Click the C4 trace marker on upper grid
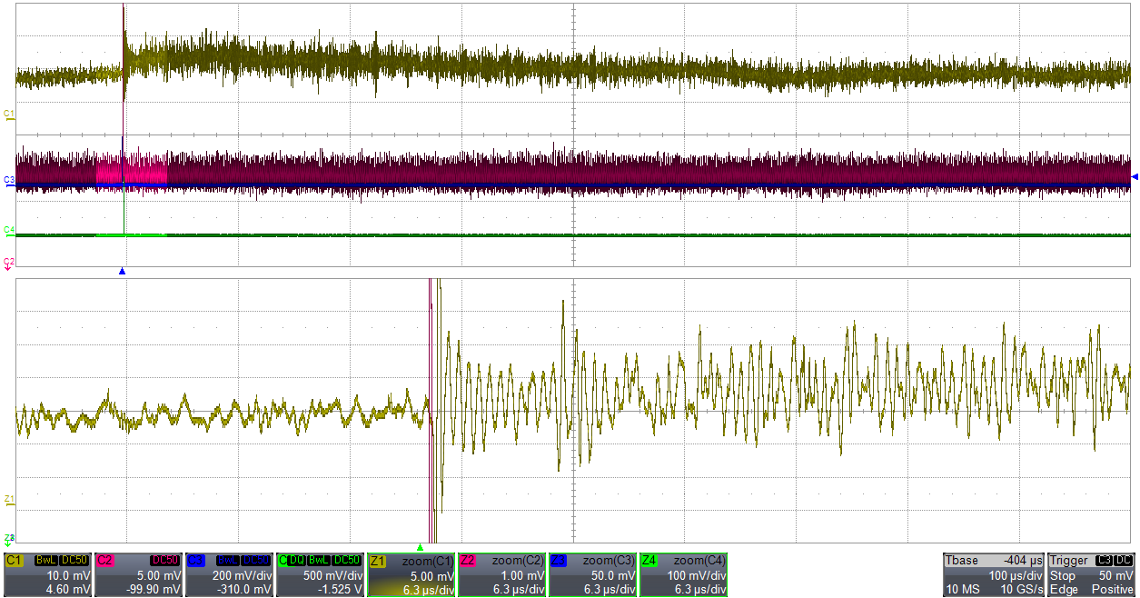This screenshot has height=598, width=1140. [9, 230]
